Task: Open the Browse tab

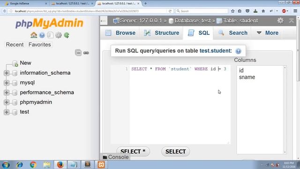Action: tap(120, 33)
